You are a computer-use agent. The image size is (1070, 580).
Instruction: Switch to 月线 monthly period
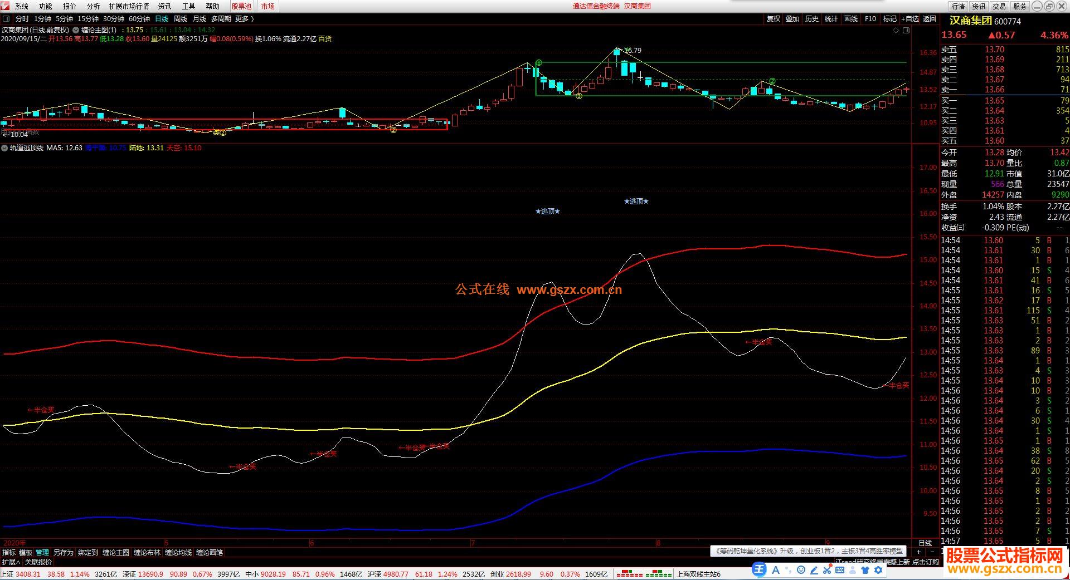click(200, 19)
